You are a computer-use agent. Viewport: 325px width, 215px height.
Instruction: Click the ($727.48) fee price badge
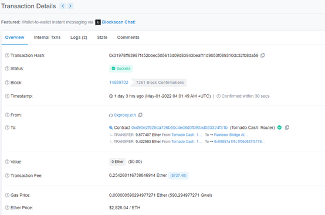tap(178, 176)
